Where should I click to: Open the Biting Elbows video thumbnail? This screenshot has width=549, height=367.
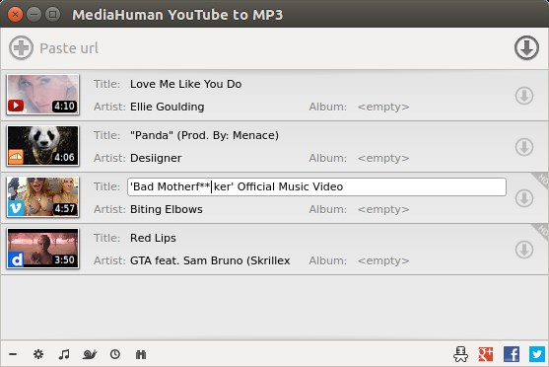point(42,197)
